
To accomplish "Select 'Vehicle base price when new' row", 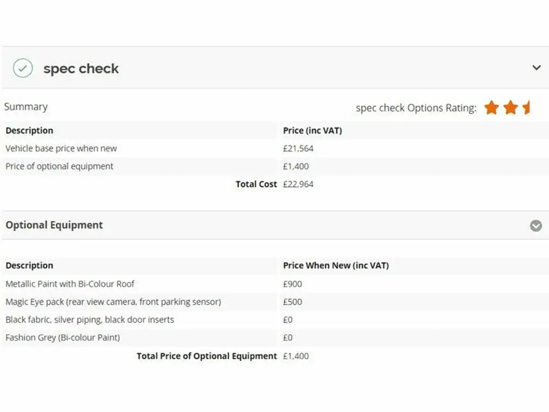I will pyautogui.click(x=274, y=148).
